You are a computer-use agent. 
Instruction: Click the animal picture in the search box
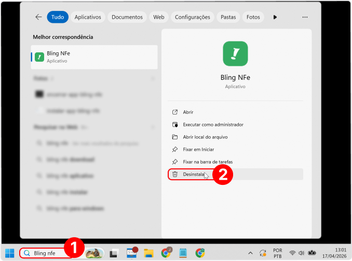click(x=94, y=253)
